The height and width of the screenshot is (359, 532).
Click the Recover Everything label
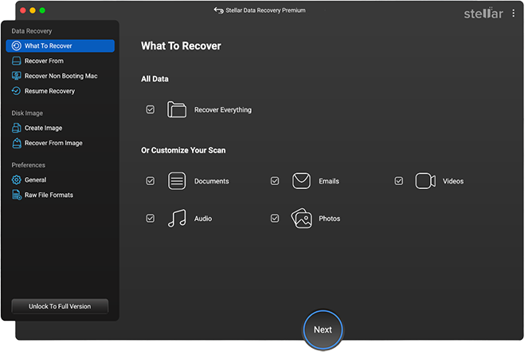point(223,110)
